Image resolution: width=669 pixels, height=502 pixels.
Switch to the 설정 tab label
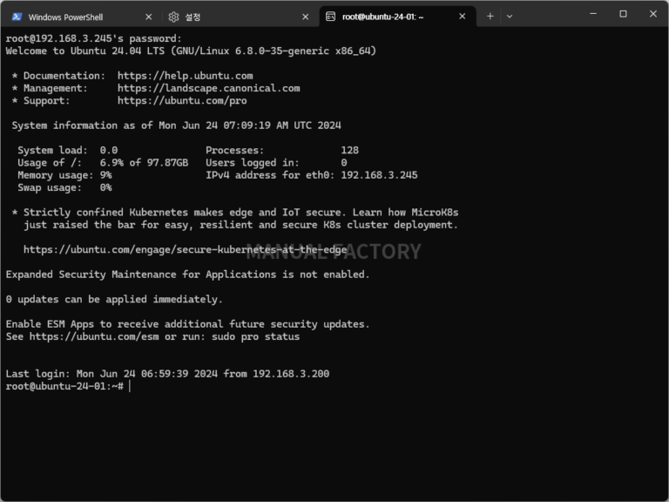pos(193,17)
